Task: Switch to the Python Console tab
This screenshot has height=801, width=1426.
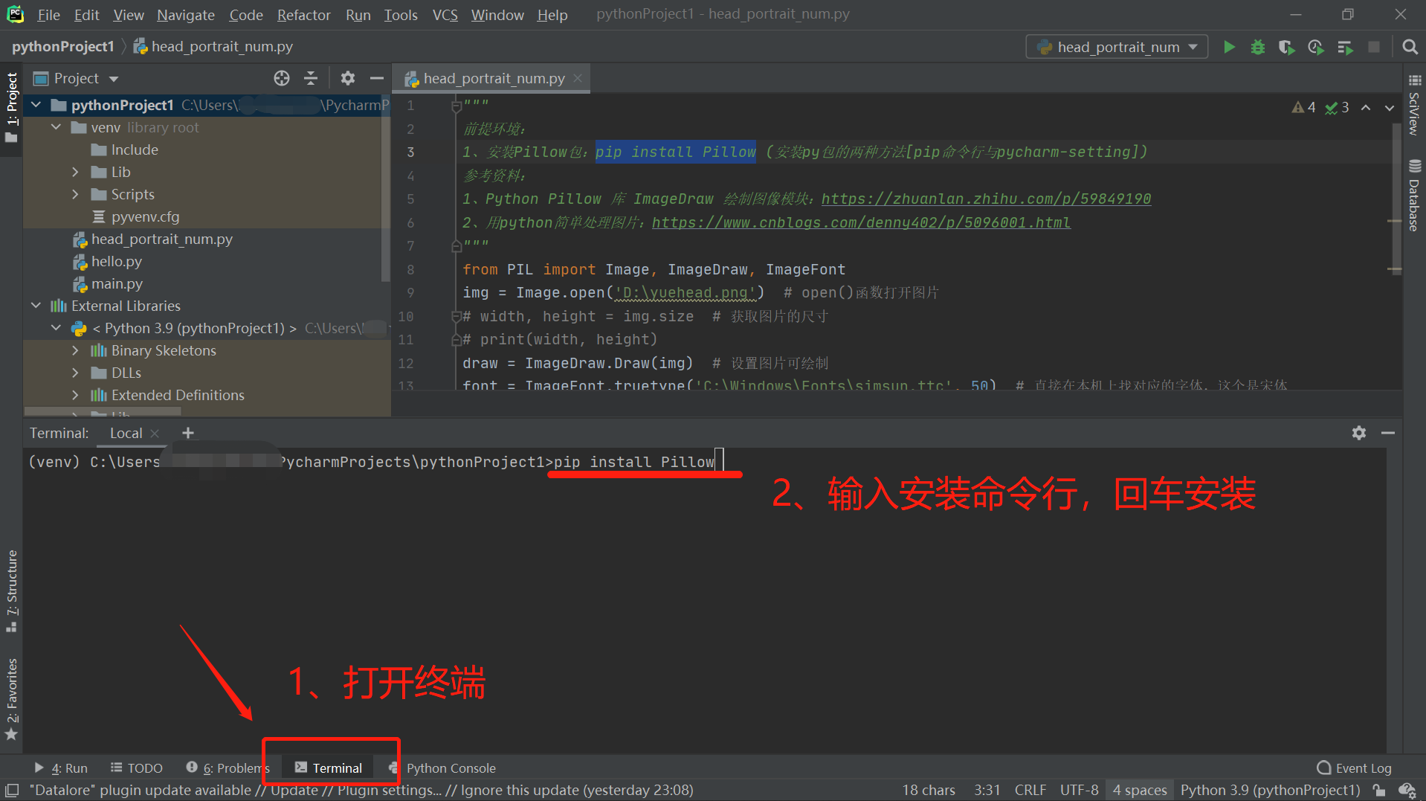Action: (451, 768)
